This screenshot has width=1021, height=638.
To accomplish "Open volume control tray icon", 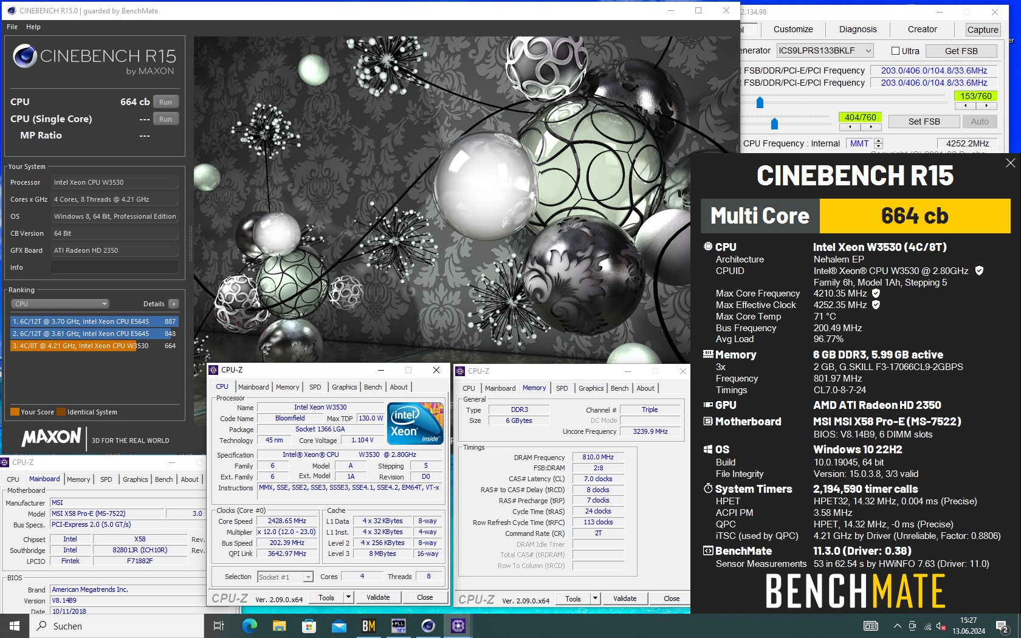I will point(941,626).
